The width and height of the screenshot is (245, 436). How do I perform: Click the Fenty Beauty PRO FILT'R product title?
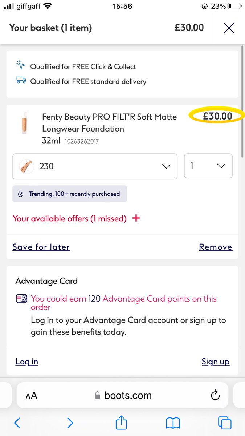point(110,123)
